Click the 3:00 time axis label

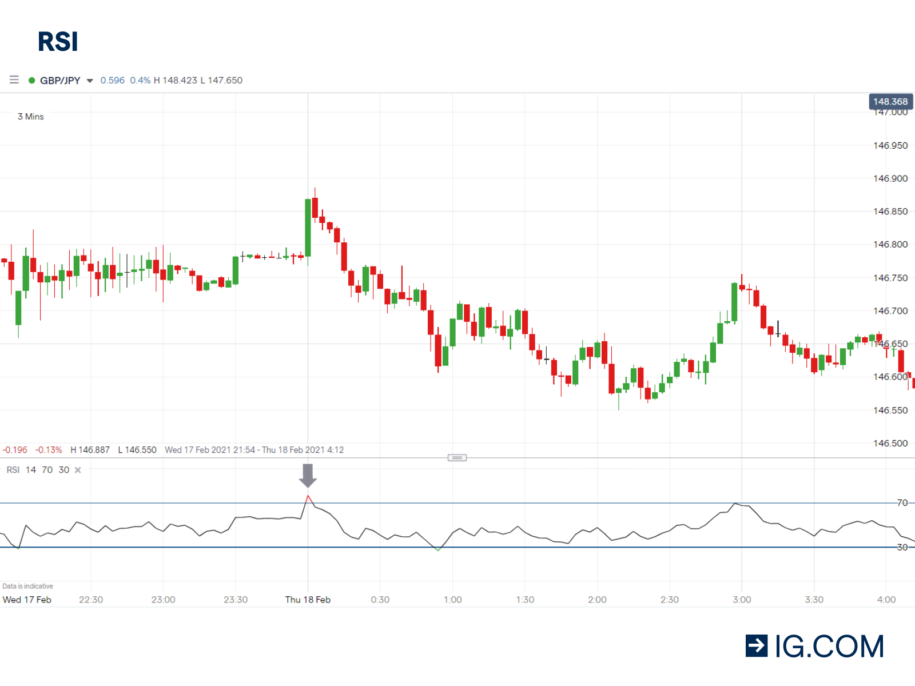point(742,600)
